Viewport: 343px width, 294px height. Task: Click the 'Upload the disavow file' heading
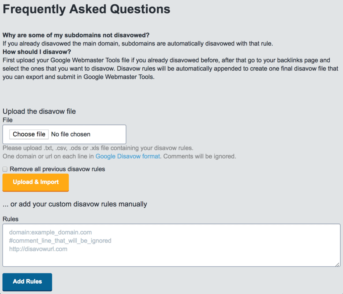(39, 111)
